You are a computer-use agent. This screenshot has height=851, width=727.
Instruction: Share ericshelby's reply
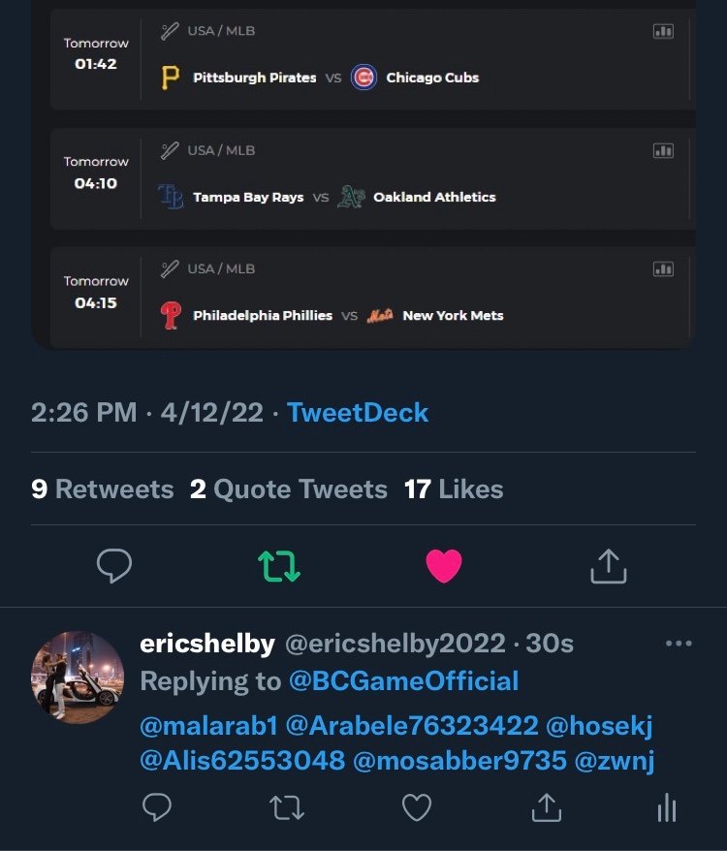click(546, 807)
